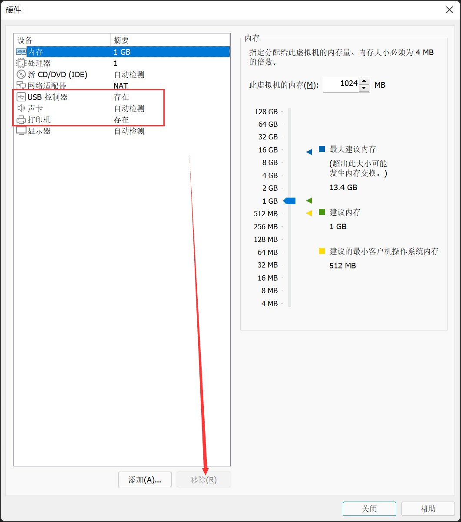Click the slider at 4 MB mark
This screenshot has width=461, height=522.
290,304
